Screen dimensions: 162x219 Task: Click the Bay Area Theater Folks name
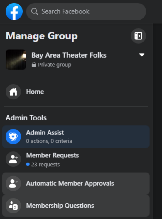[x=69, y=55]
